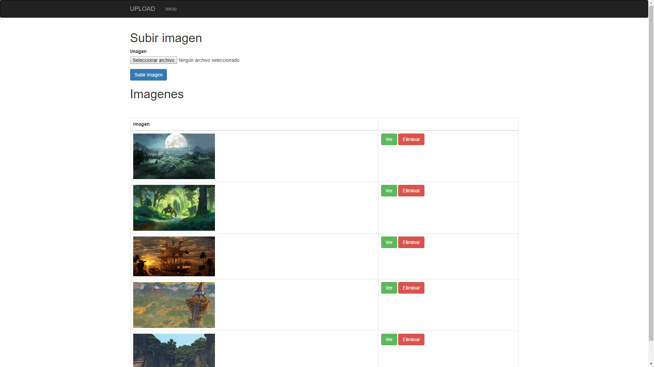Viewport: 654px width, 367px height.
Task: Click Eliminar on the sunset ship image
Action: [x=411, y=242]
